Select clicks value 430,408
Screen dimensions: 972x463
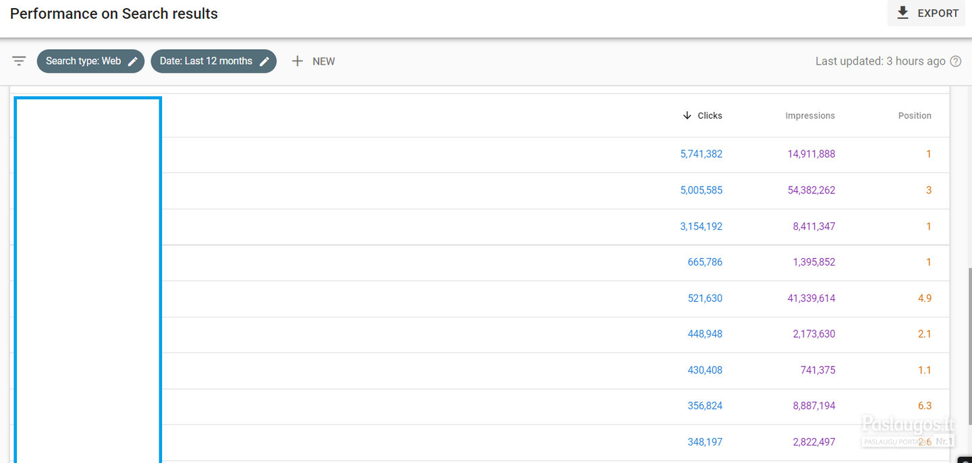(x=705, y=370)
